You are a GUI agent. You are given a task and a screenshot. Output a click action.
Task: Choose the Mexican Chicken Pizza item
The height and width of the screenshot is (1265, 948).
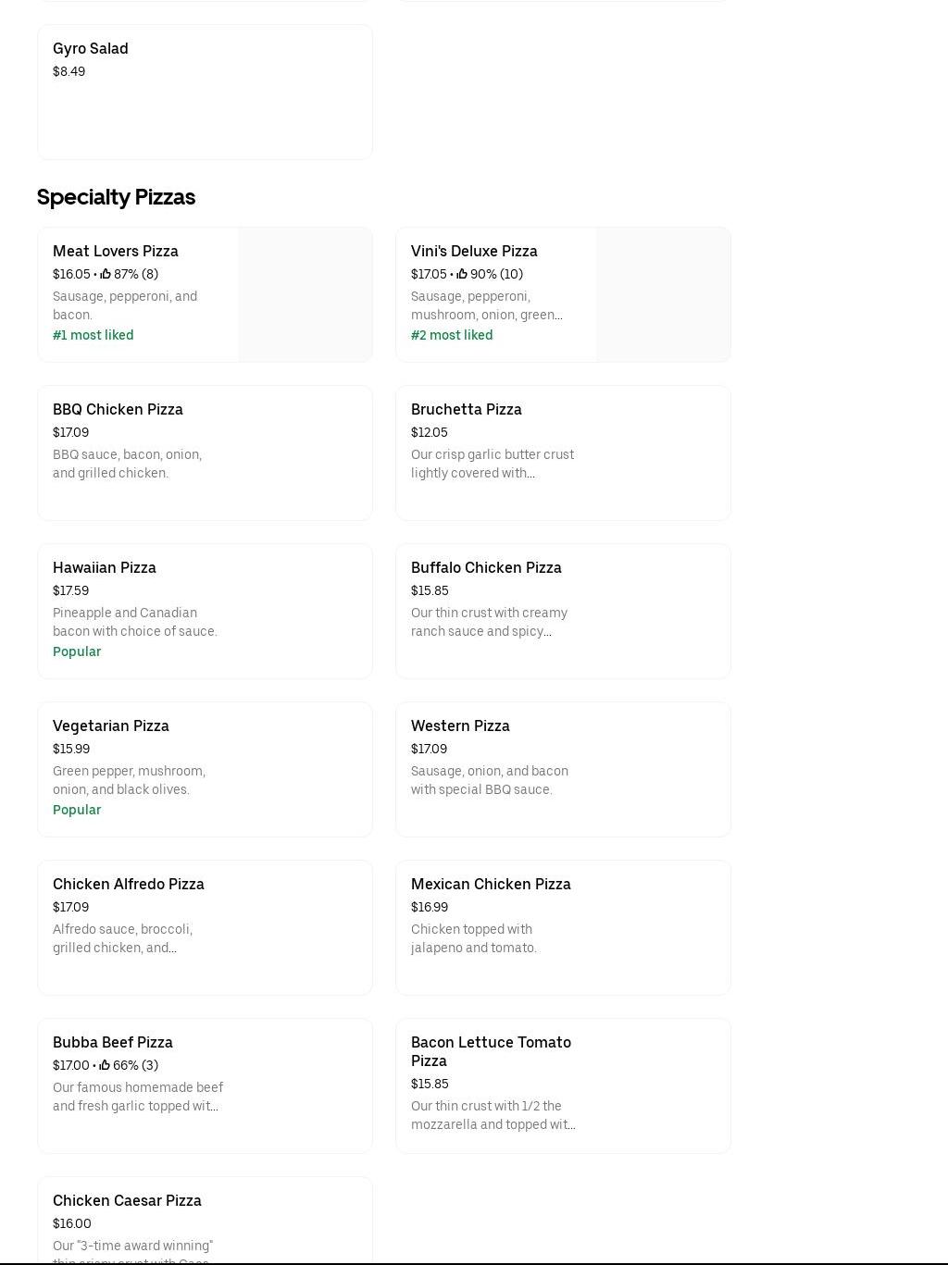pos(563,927)
